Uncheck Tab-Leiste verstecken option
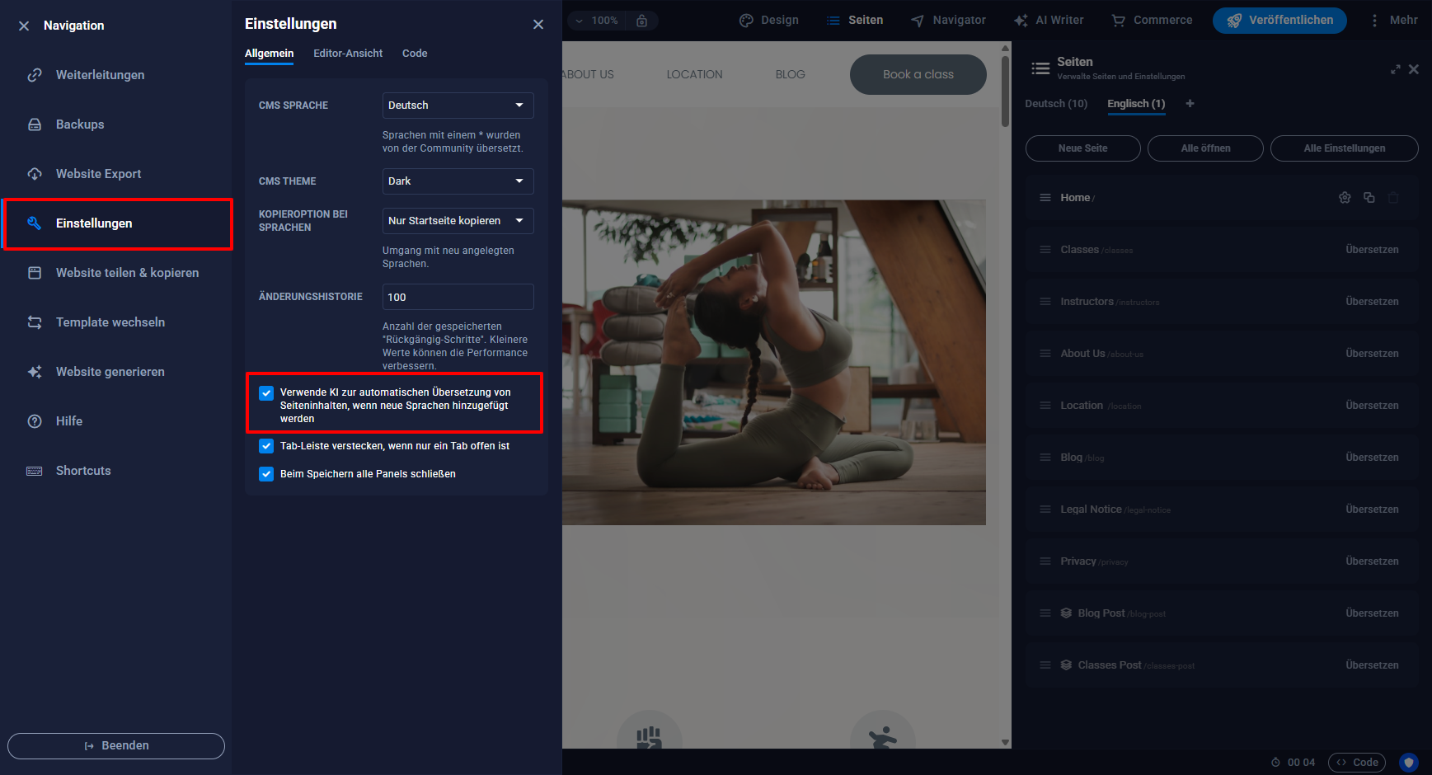1432x775 pixels. [266, 446]
